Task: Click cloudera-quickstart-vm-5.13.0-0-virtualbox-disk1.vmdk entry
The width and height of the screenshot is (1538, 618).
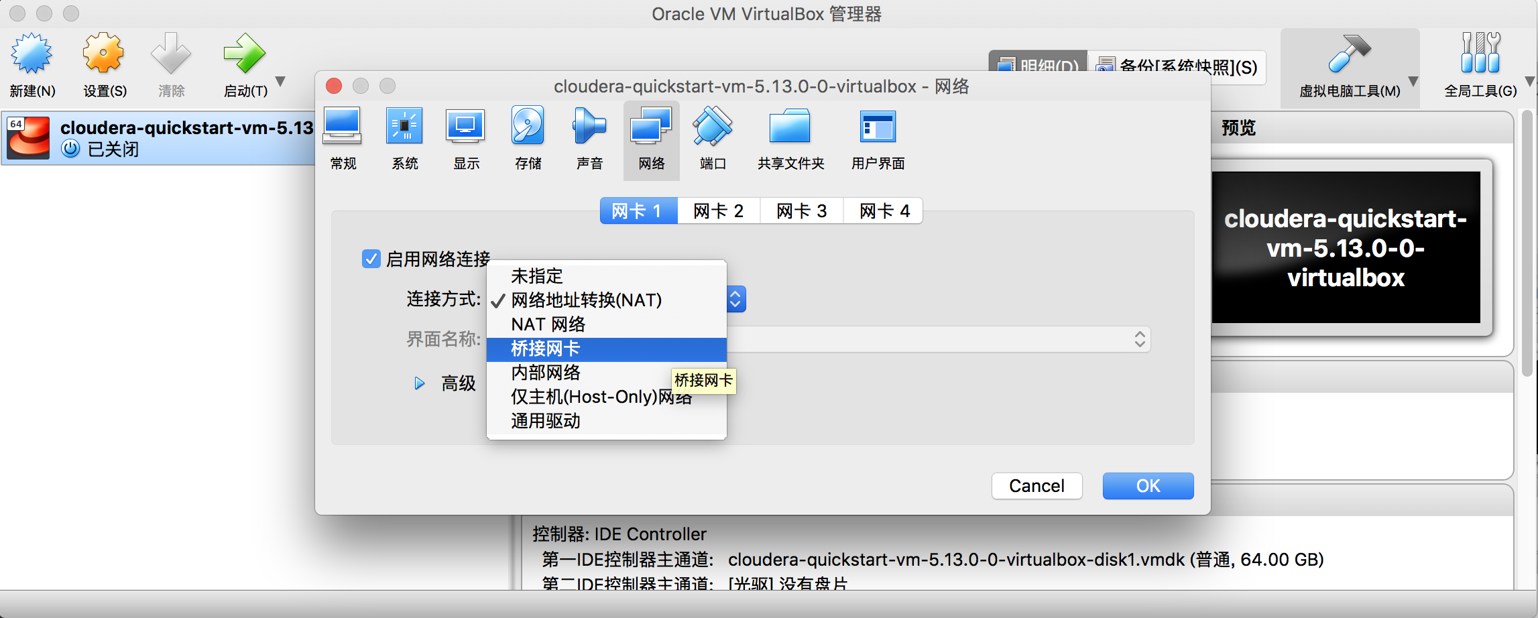Action: 957,560
